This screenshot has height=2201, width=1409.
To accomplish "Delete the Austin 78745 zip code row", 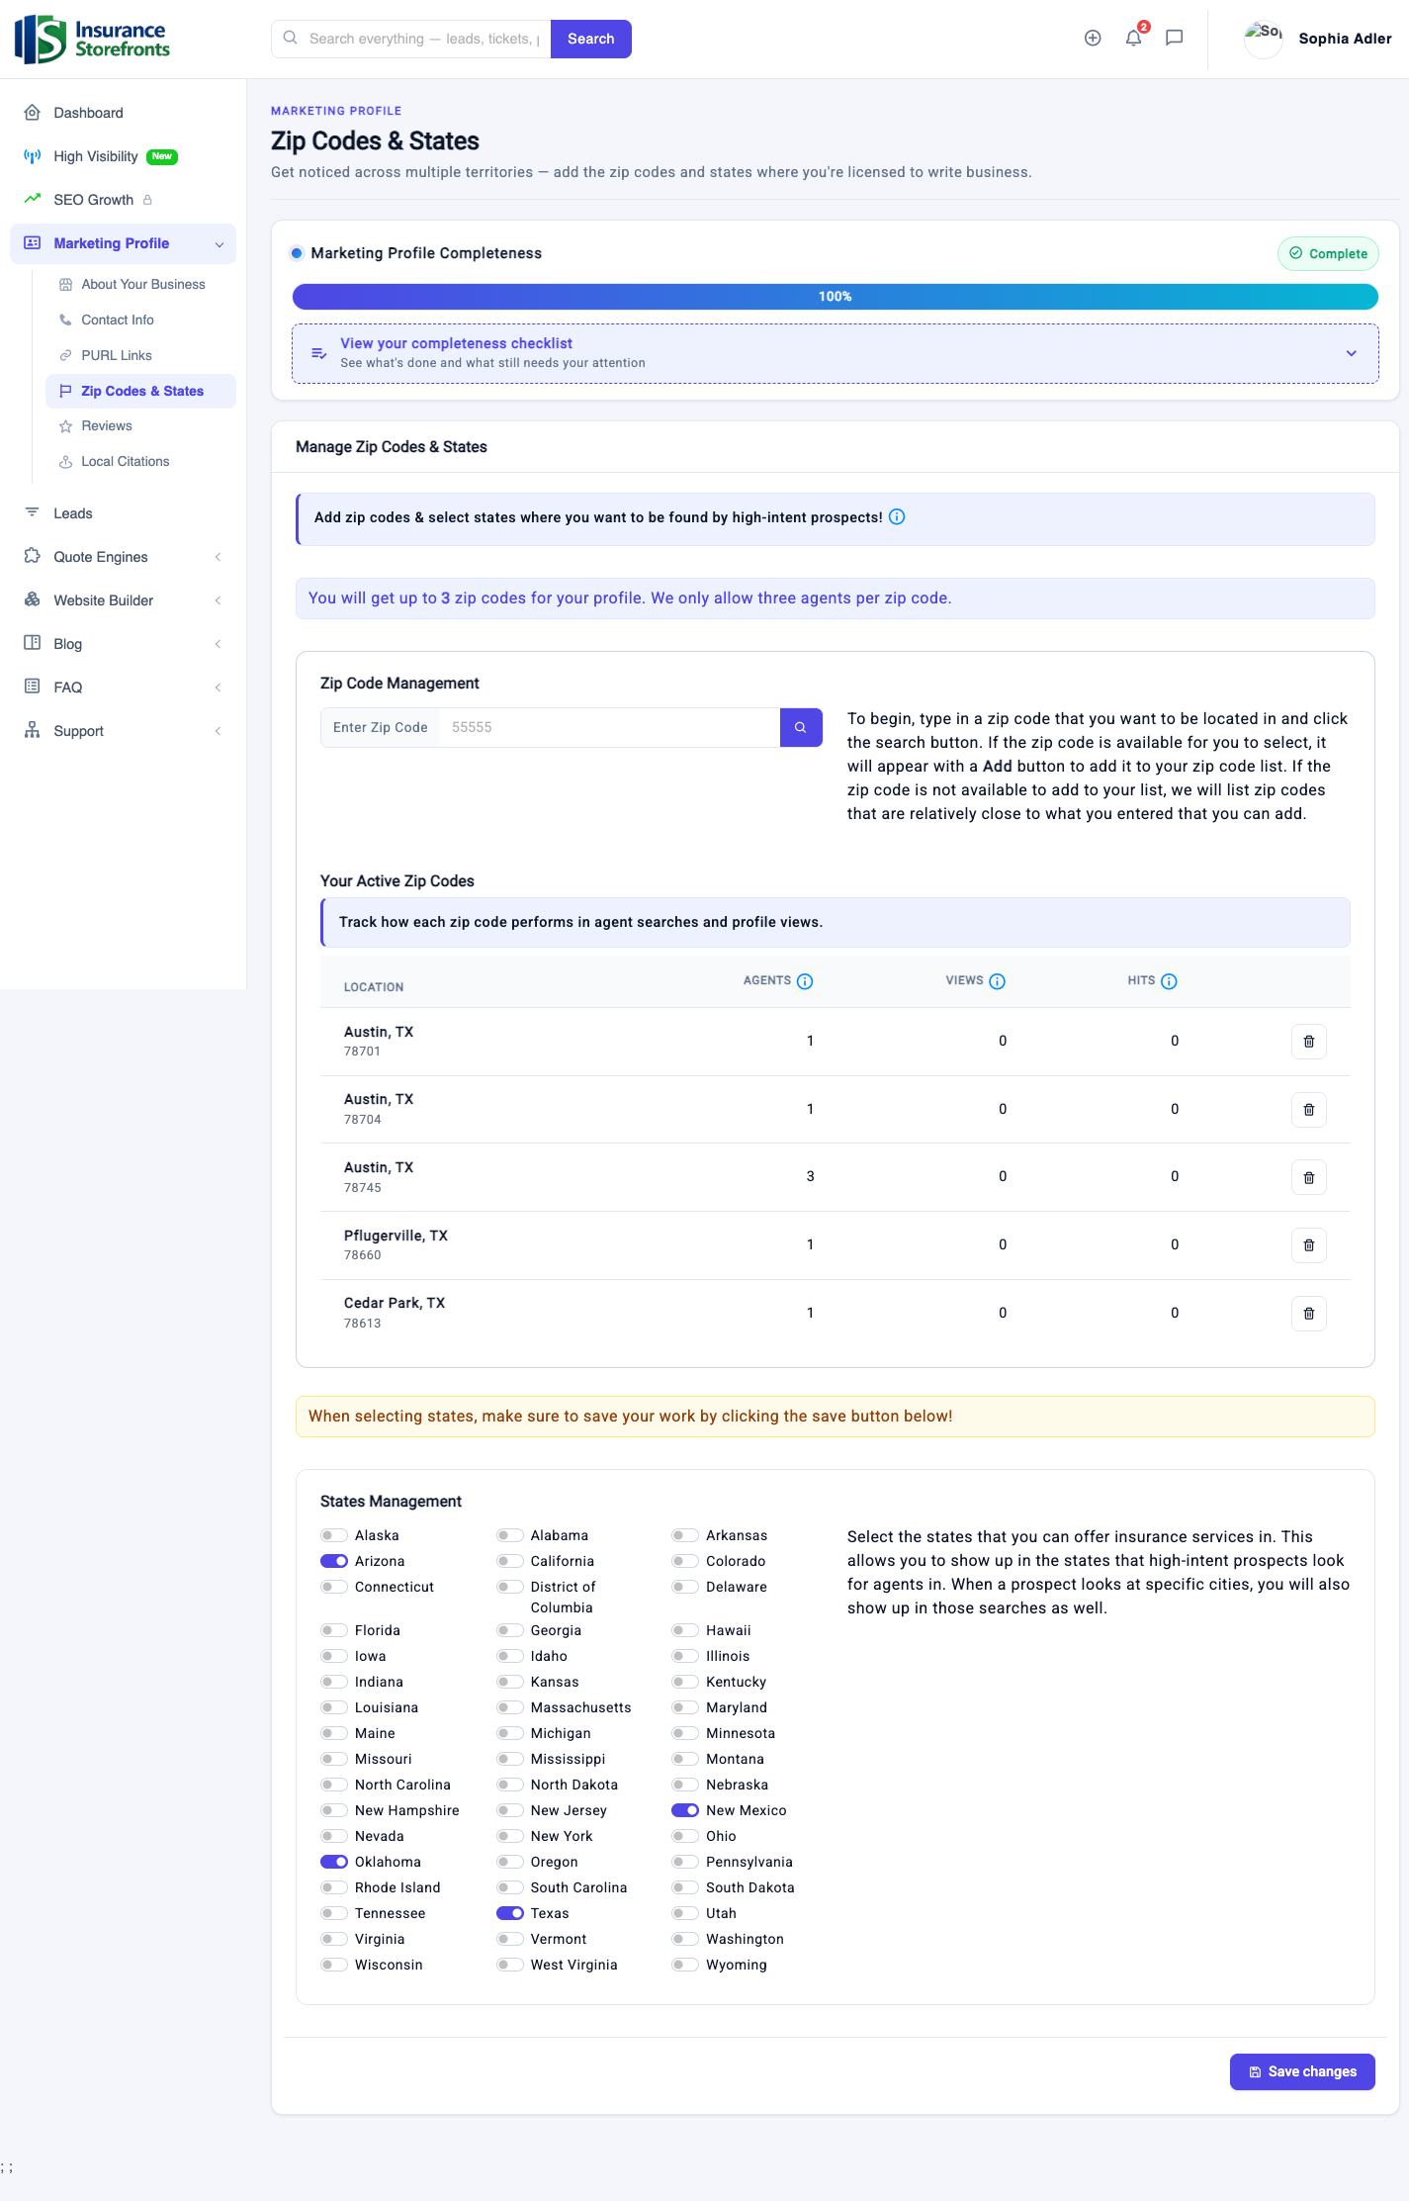I will [1309, 1177].
